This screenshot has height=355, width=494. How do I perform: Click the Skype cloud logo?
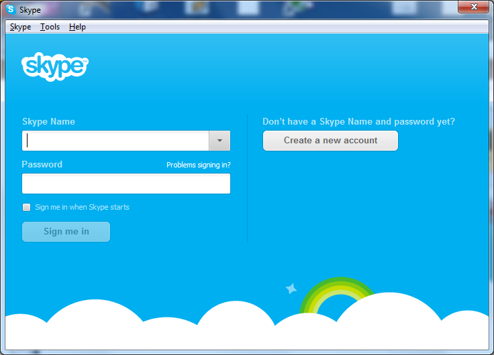coord(55,66)
